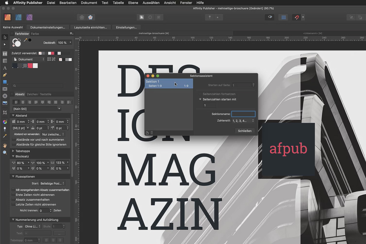Select the Hand tool
Viewport: 366px width, 244px height.
tap(4, 145)
